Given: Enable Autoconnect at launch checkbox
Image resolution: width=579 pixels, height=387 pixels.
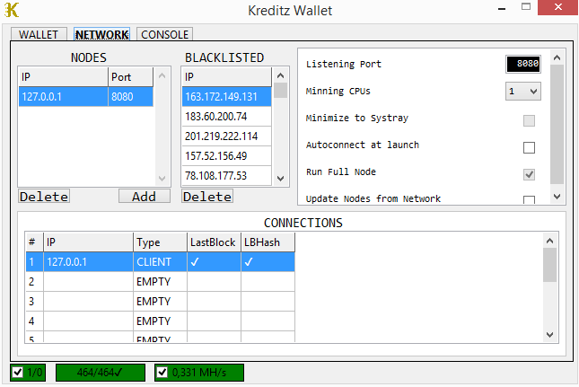Looking at the screenshot, I should pyautogui.click(x=529, y=147).
